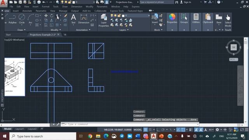Select the Ellipse tool in Draw panel
The image size is (249, 140).
pyautogui.click(x=37, y=20)
